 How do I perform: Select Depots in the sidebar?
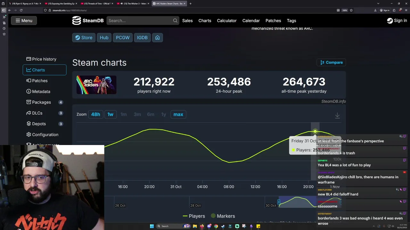[45, 124]
